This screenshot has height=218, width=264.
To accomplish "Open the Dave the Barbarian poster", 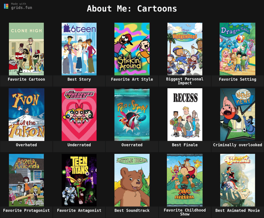I will (x=185, y=180).
